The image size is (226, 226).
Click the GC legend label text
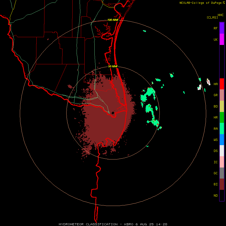coord(215,173)
